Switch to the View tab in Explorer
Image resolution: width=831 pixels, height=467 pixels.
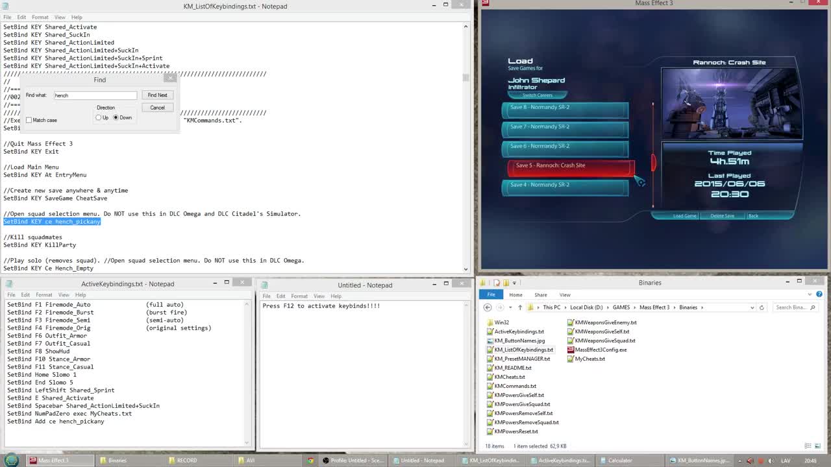(x=565, y=294)
